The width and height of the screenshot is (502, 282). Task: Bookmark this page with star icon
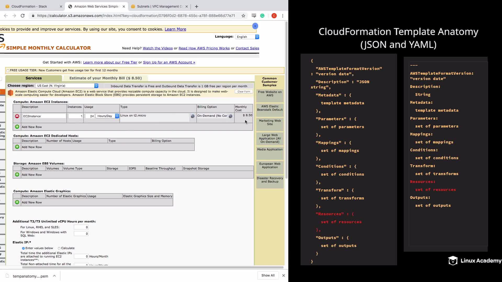[x=243, y=16]
